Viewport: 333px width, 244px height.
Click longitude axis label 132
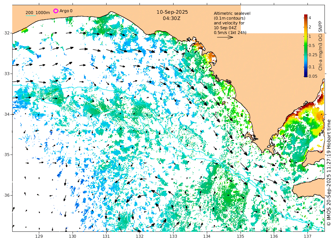140,236
